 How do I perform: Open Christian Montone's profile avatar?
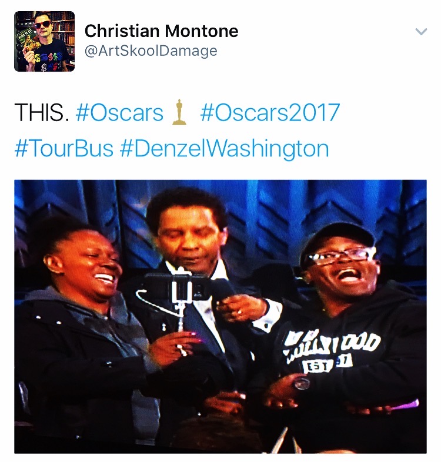44,41
